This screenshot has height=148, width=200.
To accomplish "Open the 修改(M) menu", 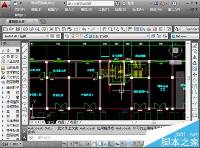I will point(156,10).
